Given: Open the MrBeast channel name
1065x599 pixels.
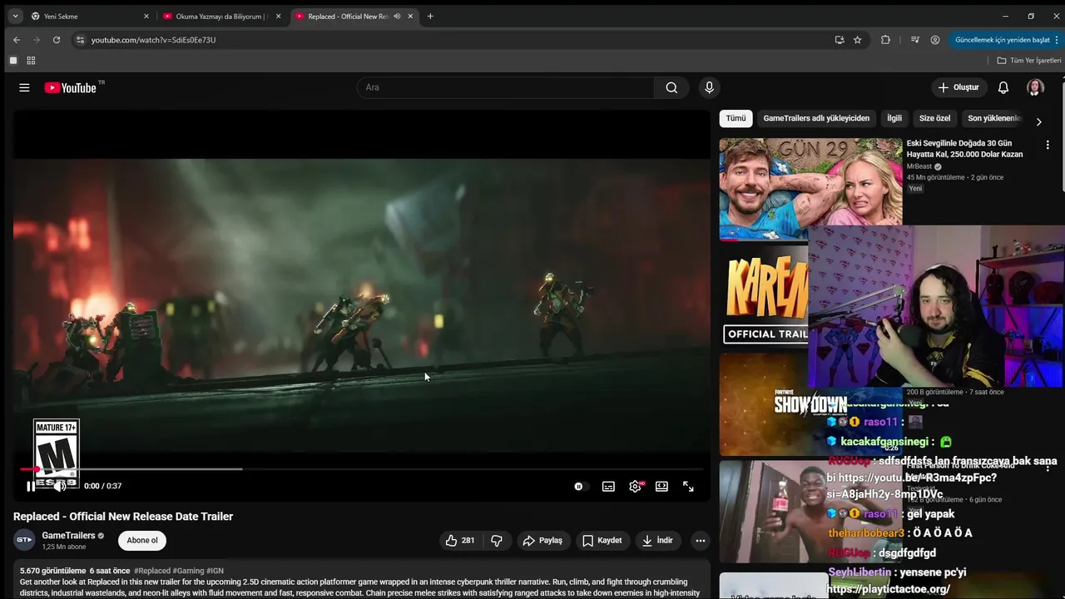Looking at the screenshot, I should tap(919, 166).
